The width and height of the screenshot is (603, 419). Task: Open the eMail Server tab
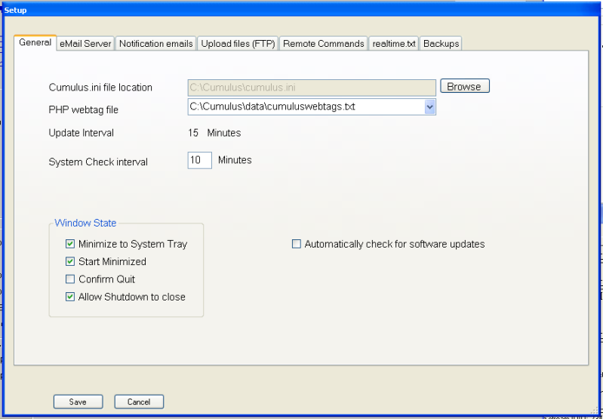click(x=85, y=44)
